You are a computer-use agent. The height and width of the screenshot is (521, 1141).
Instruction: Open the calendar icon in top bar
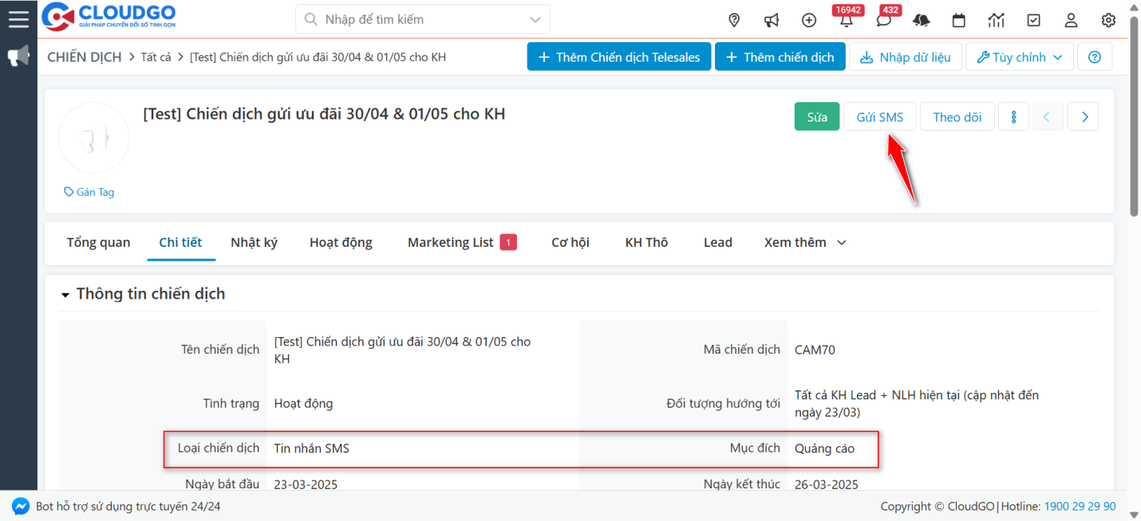959,20
